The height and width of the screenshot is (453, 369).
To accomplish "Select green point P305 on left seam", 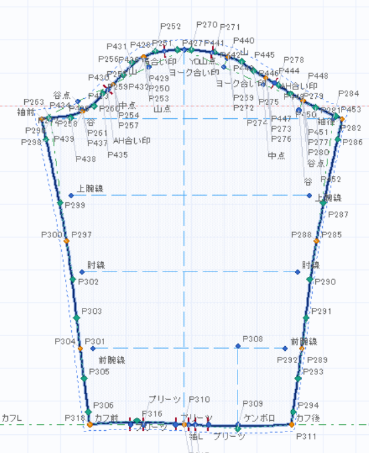I will tap(84, 378).
